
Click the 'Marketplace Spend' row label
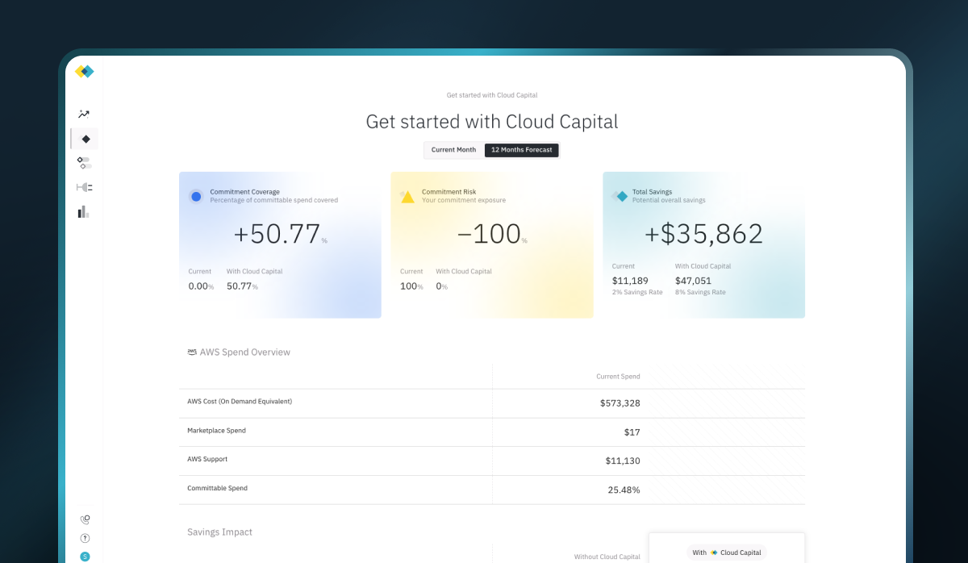coord(216,431)
